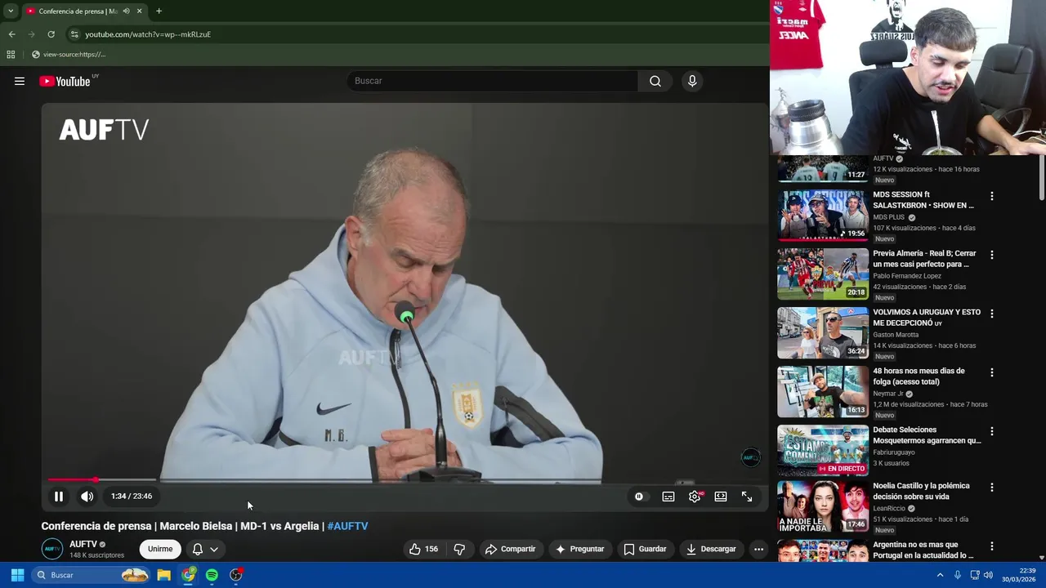Open Noelia Castillo video thumbnail
The height and width of the screenshot is (588, 1046).
(823, 506)
